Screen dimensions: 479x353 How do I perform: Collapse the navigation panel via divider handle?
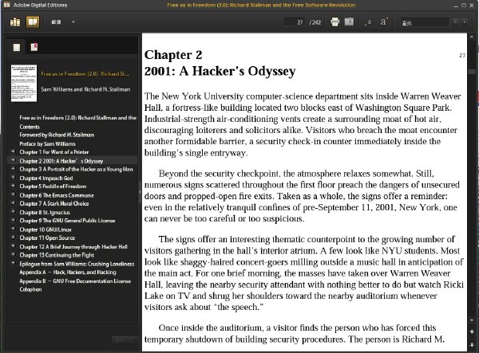click(140, 192)
